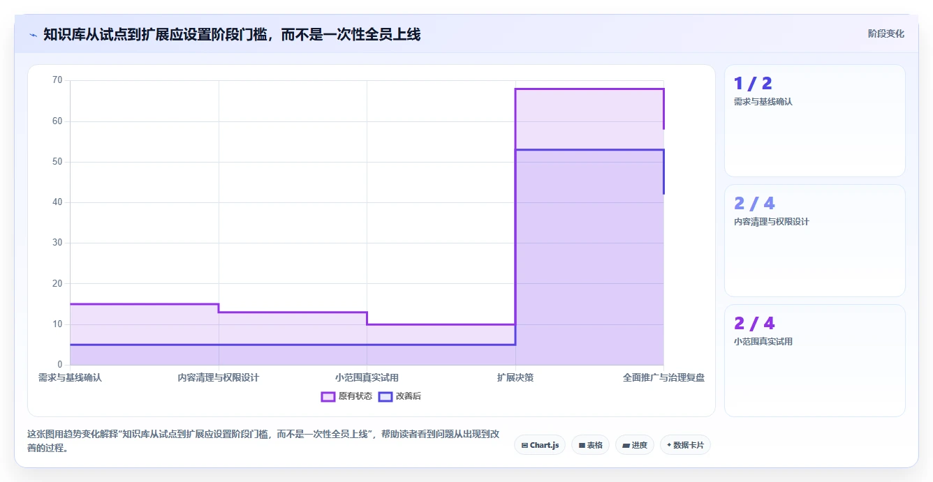
Task: Click the 原有状态 legend label
Action: 355,396
